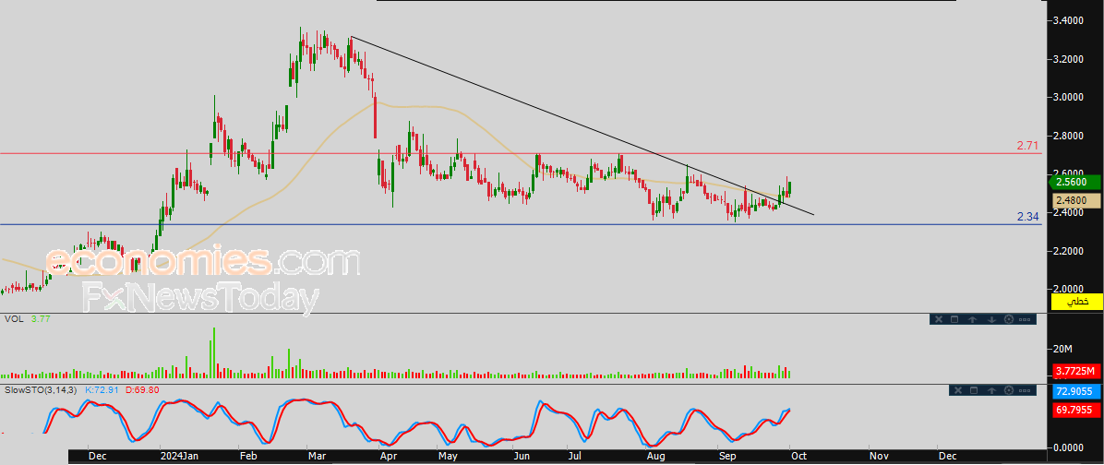
Task: Move the VOL panel down
Action: pyautogui.click(x=991, y=319)
